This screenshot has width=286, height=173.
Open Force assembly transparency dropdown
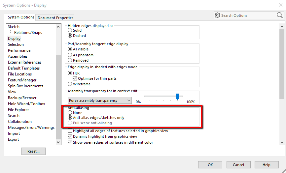[x=100, y=101]
